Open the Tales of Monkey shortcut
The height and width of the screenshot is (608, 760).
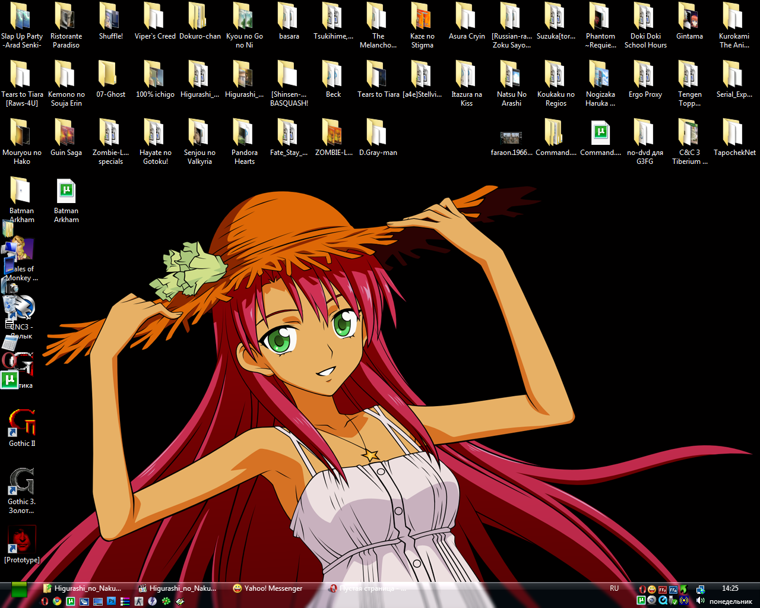click(x=21, y=259)
